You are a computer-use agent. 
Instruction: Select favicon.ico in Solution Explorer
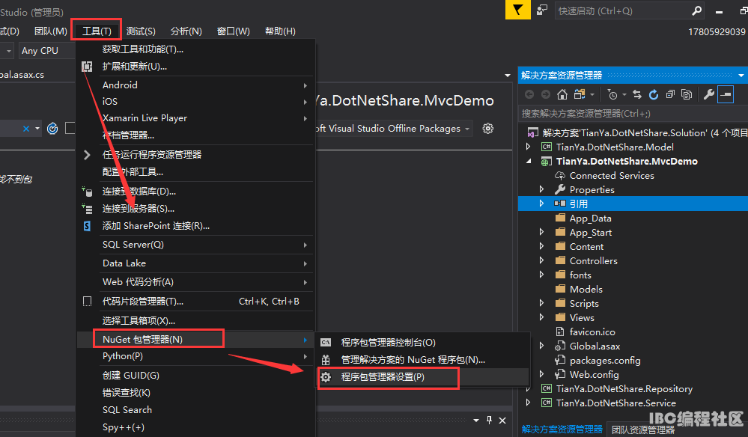(x=592, y=331)
